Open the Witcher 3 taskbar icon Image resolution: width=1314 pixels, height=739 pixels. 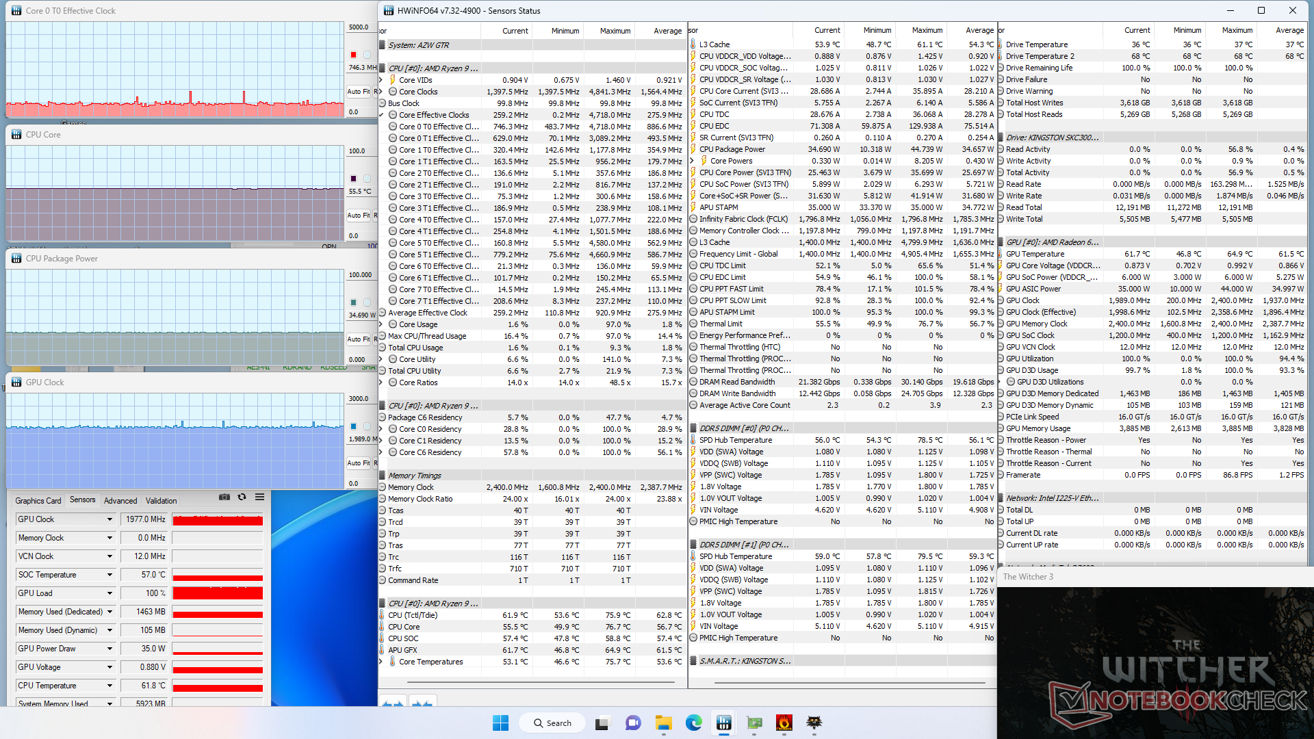pos(814,723)
